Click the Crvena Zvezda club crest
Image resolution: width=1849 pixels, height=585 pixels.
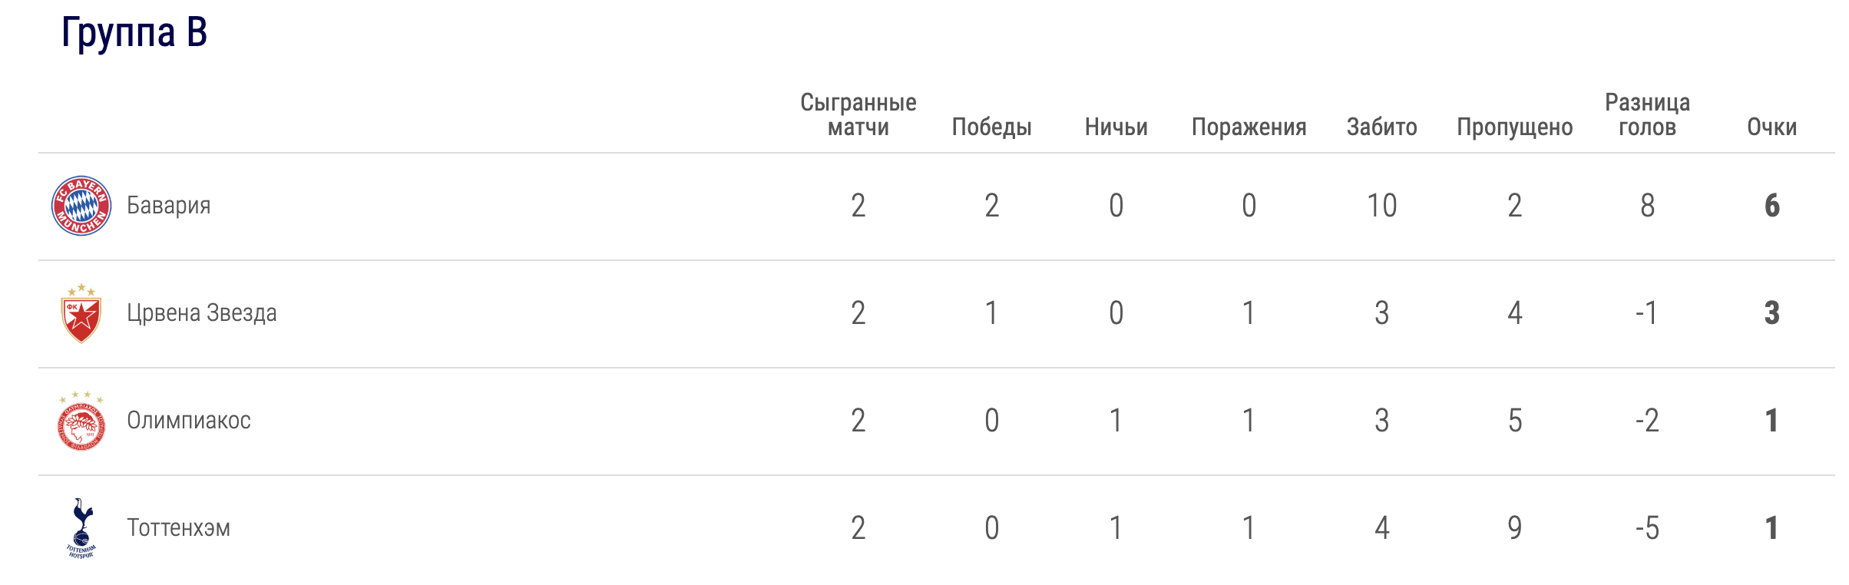pyautogui.click(x=81, y=313)
